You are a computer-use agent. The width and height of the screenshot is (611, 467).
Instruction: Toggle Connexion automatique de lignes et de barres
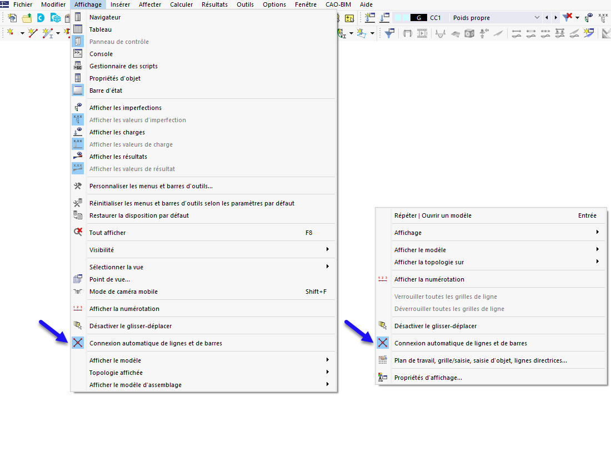[x=156, y=343]
